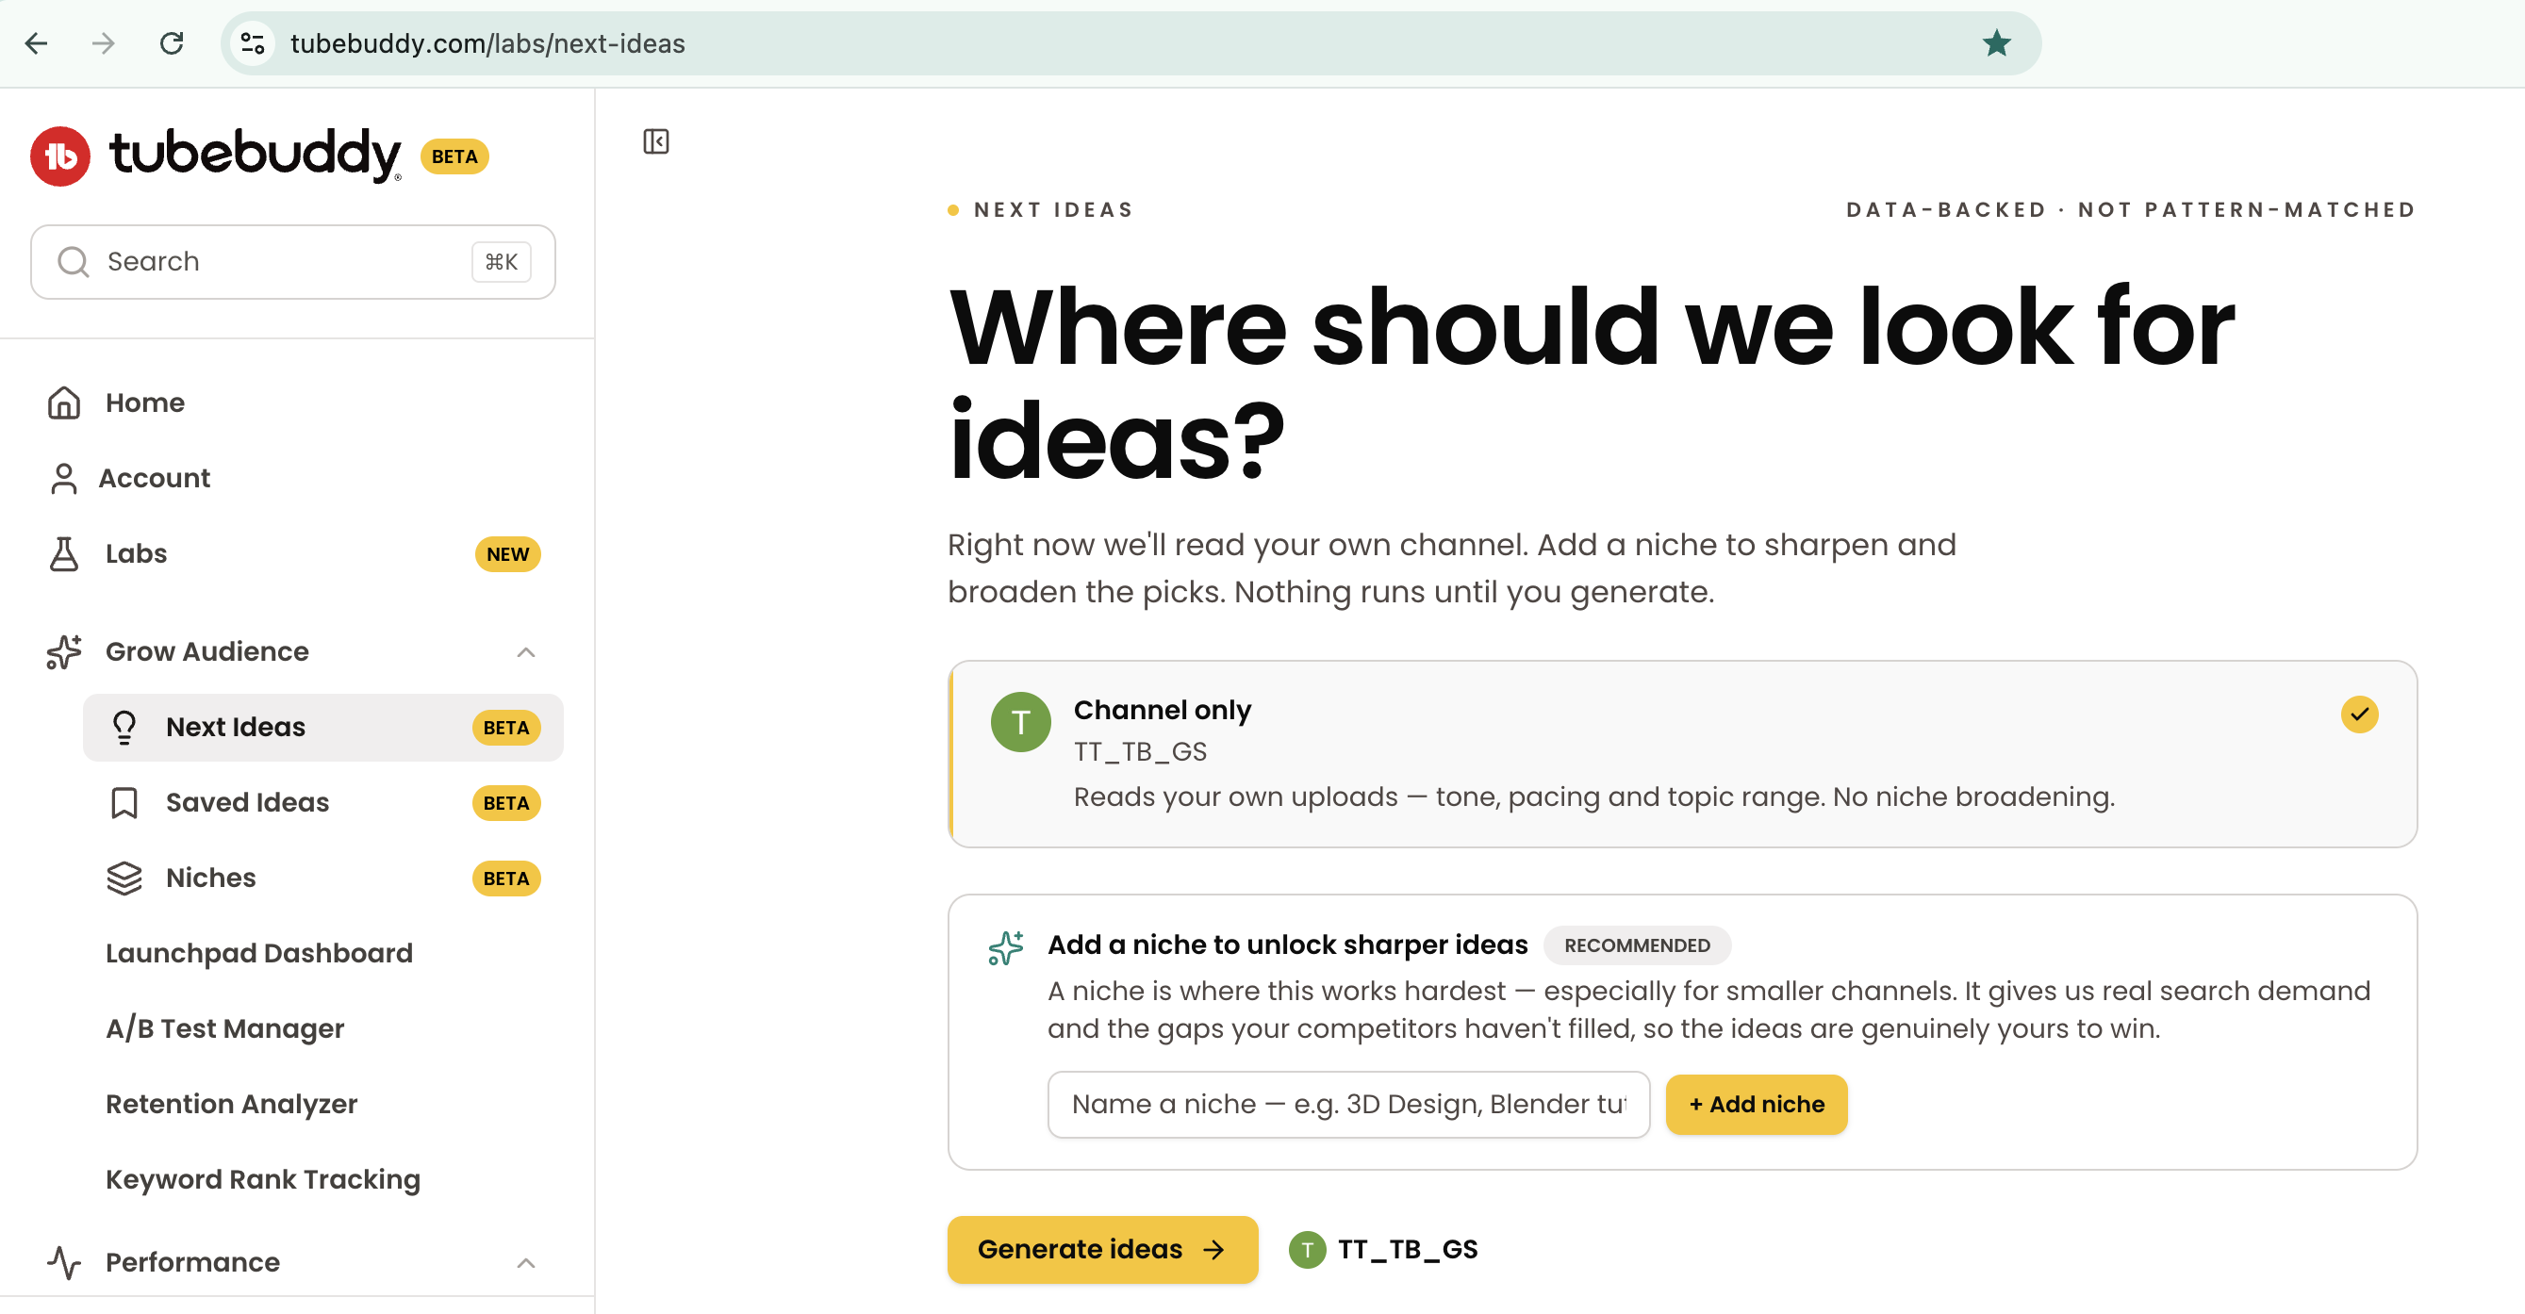Reload the page in browser
The width and height of the screenshot is (2525, 1314).
[172, 43]
